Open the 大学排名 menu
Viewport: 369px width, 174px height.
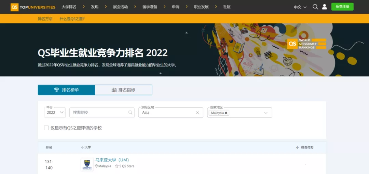point(69,7)
